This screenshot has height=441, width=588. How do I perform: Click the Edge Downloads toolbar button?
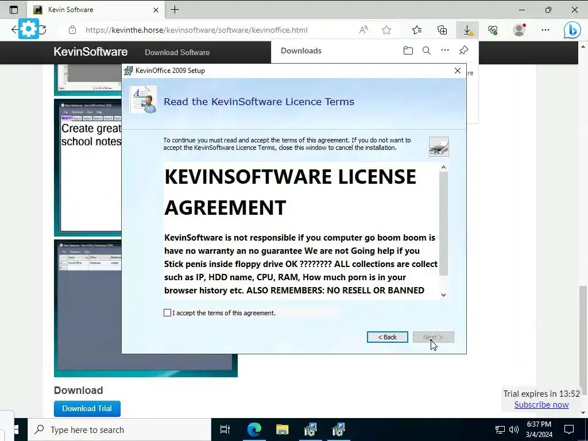467,30
